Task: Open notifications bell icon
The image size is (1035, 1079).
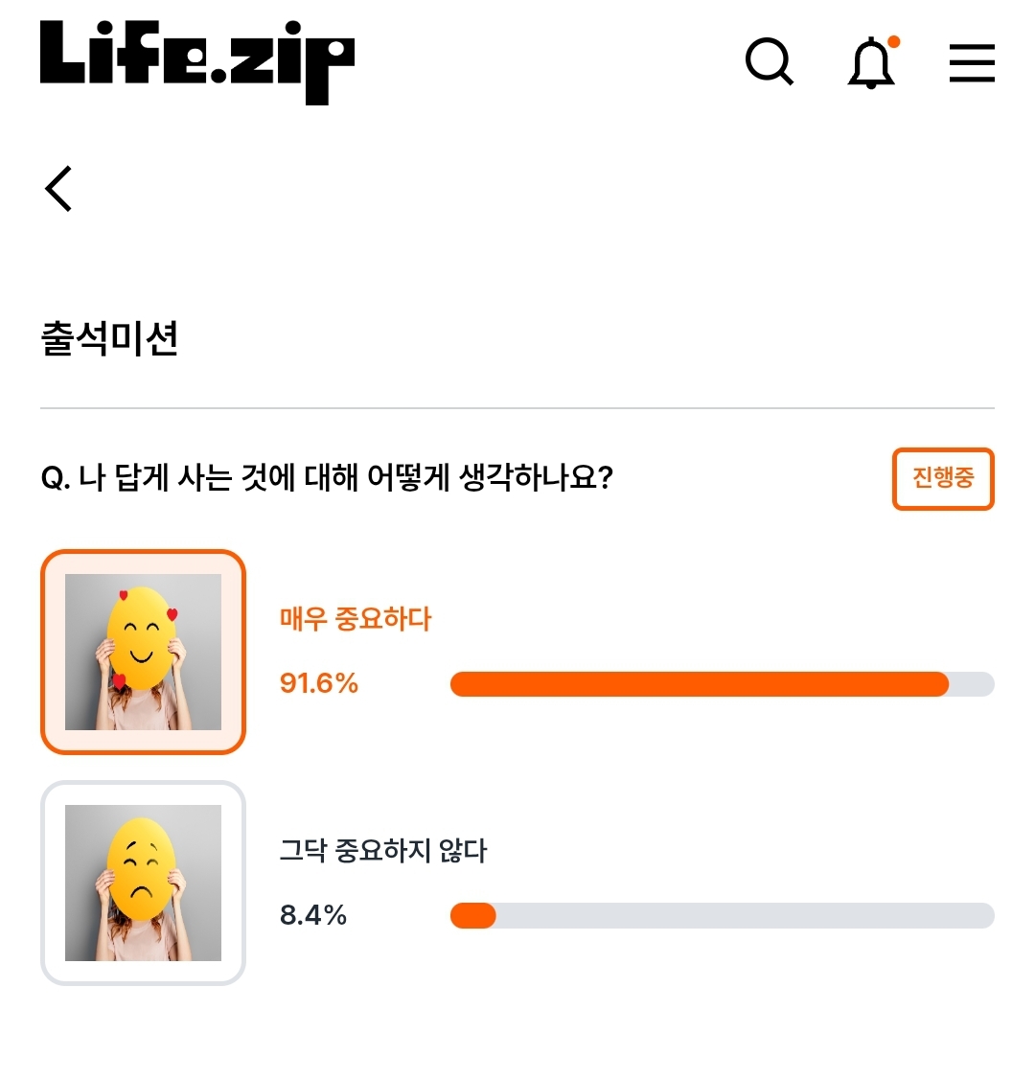Action: coord(871,62)
